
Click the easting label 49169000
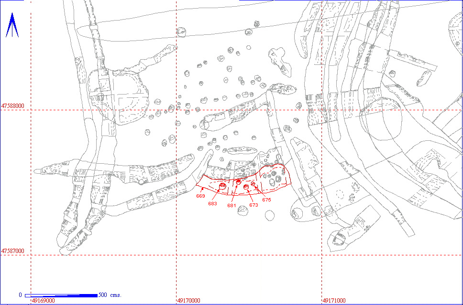tap(44, 301)
